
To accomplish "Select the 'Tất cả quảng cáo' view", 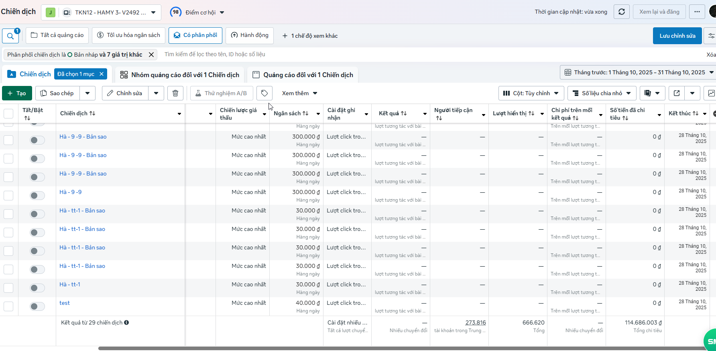I will coord(57,35).
